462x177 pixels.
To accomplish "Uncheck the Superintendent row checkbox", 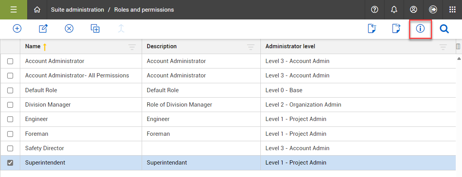I will point(10,163).
